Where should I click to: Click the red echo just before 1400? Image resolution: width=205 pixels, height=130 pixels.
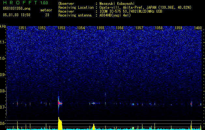[x=191, y=104]
